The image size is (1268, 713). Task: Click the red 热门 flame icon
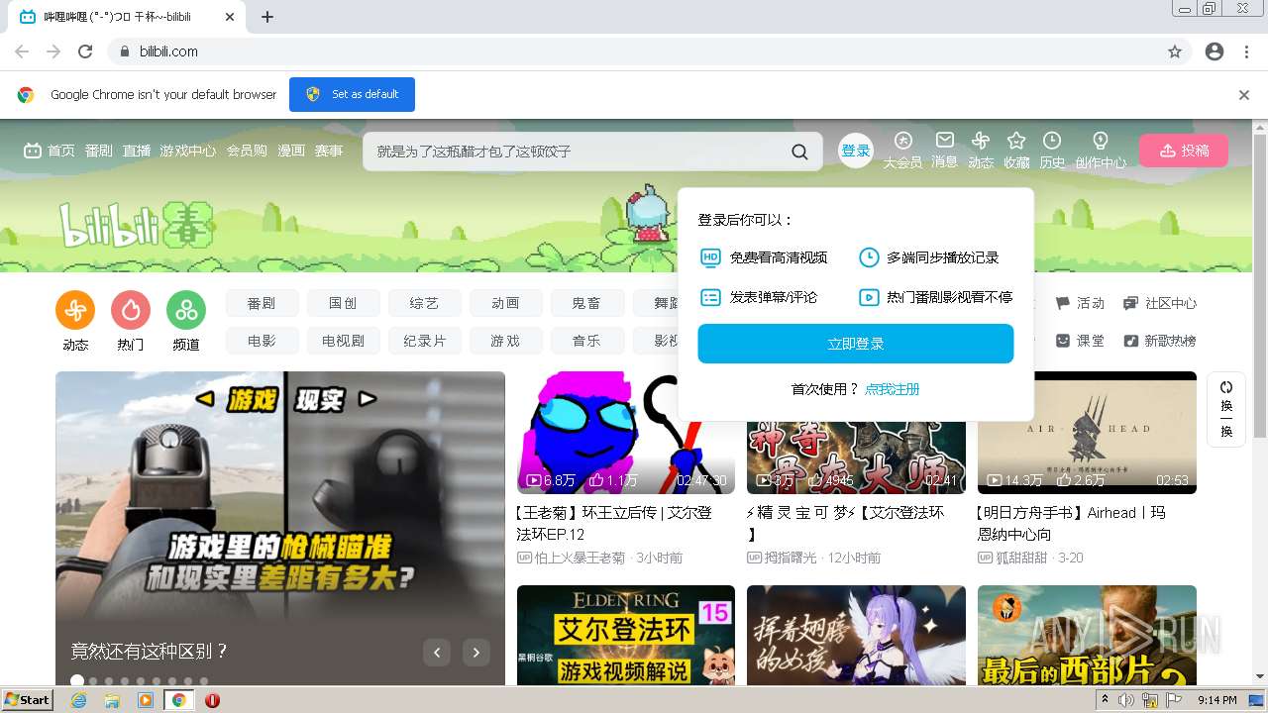coord(131,310)
